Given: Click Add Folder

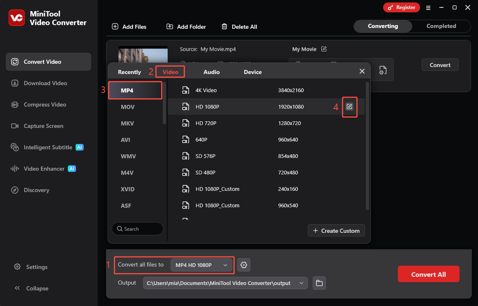Looking at the screenshot, I should (x=186, y=27).
